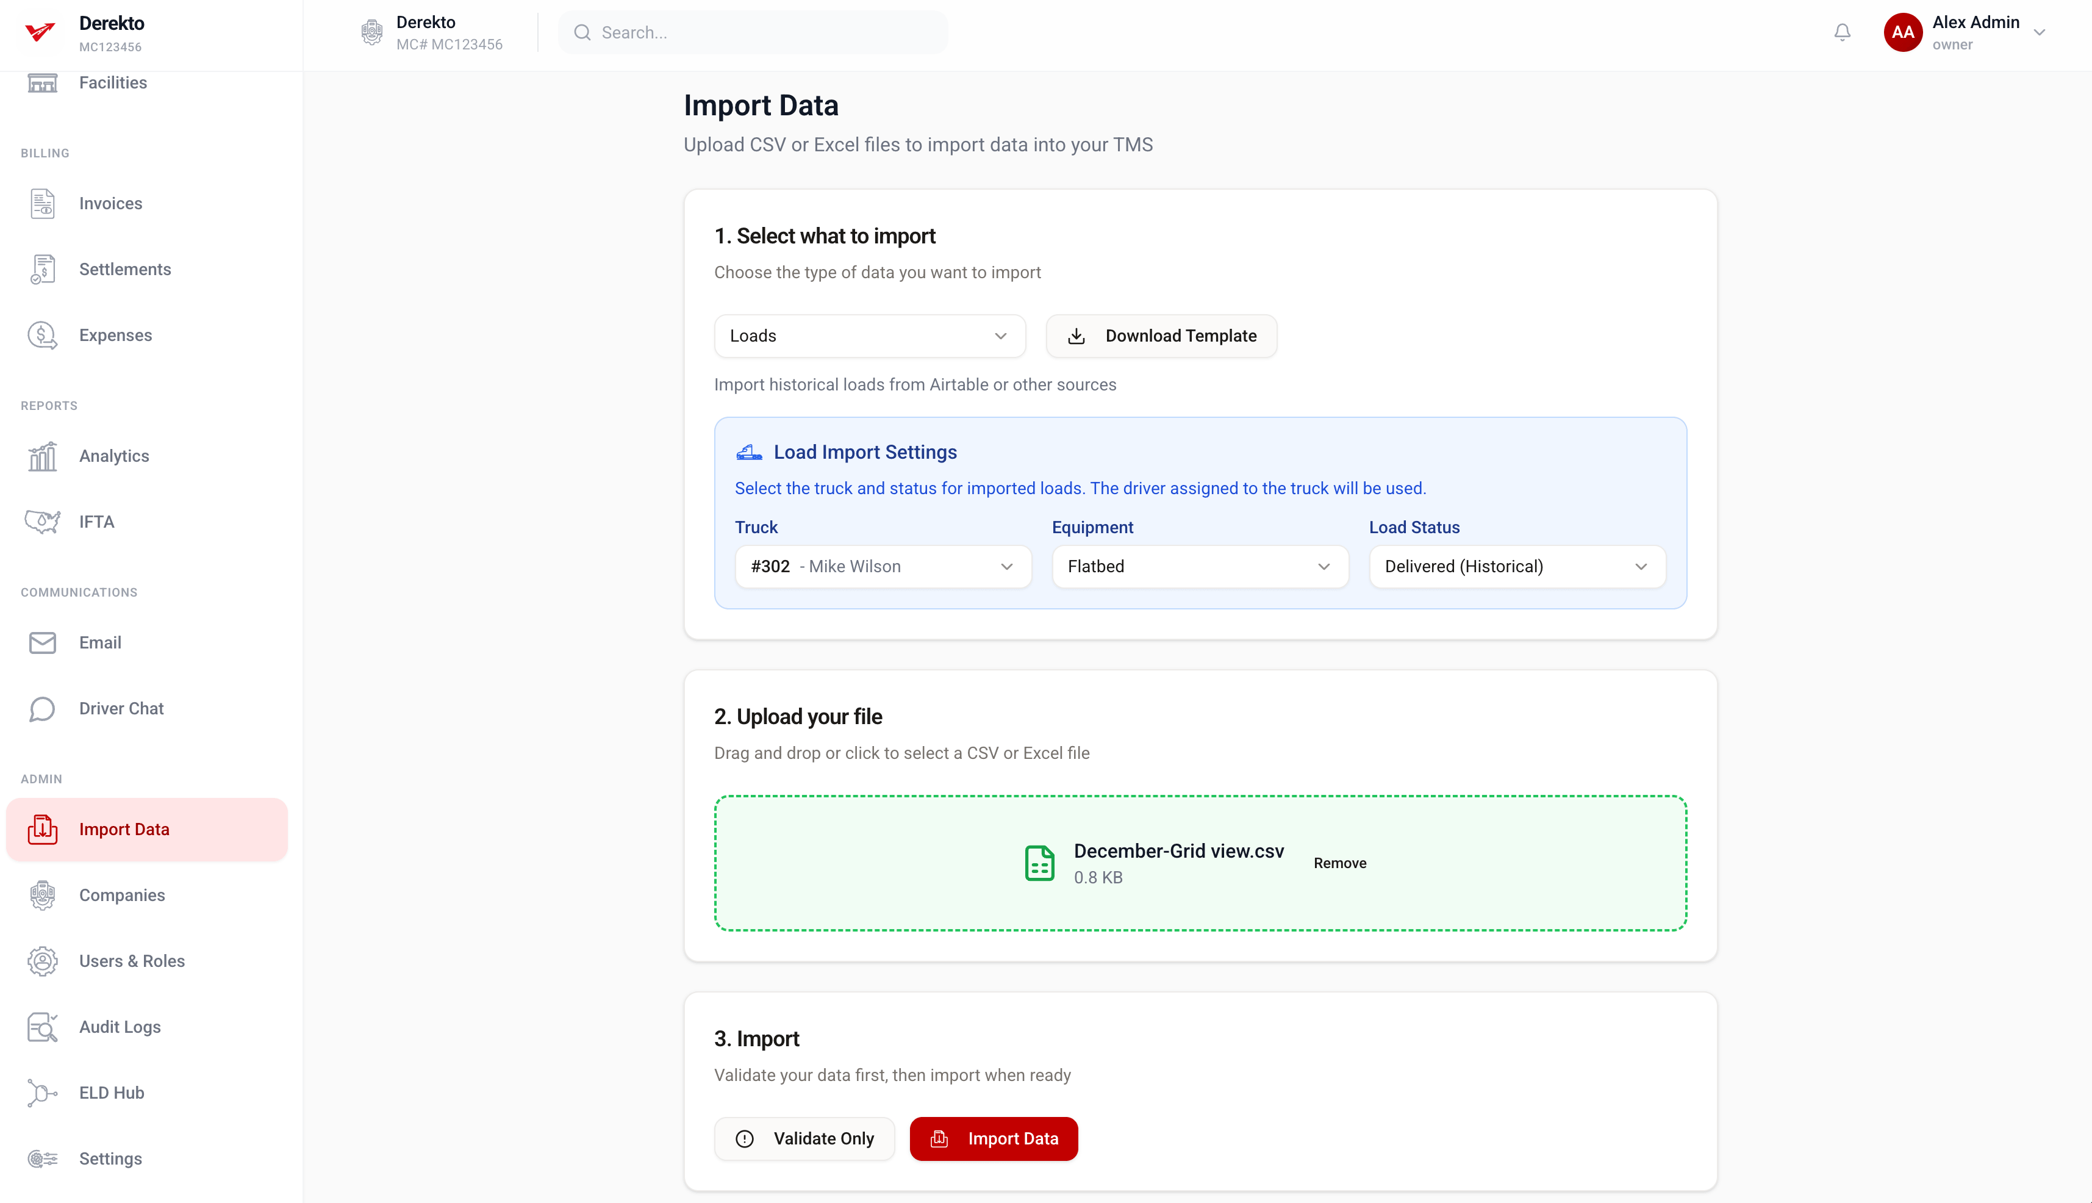Click Download Template button

[1161, 336]
